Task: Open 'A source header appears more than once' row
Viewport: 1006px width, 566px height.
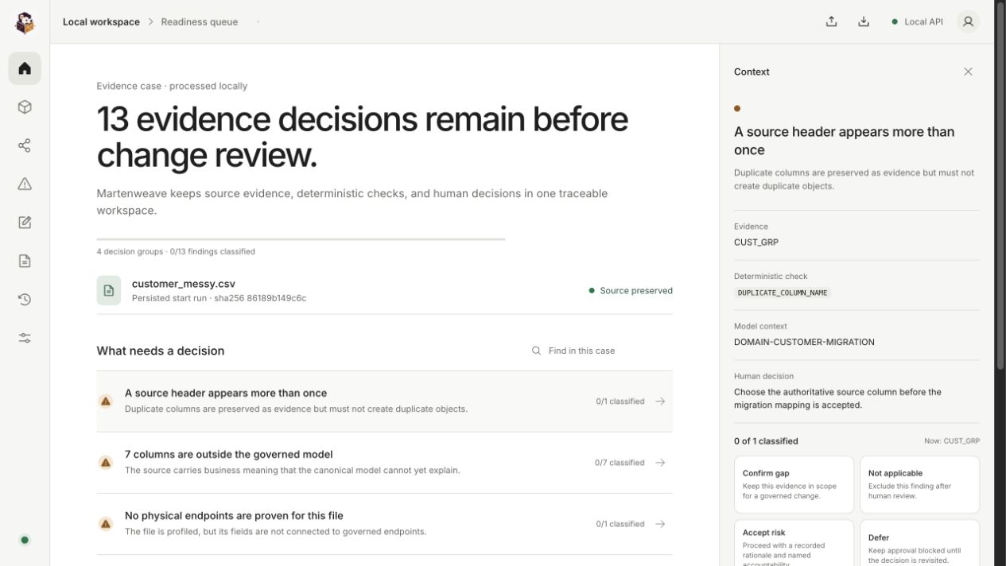Action: click(x=385, y=401)
